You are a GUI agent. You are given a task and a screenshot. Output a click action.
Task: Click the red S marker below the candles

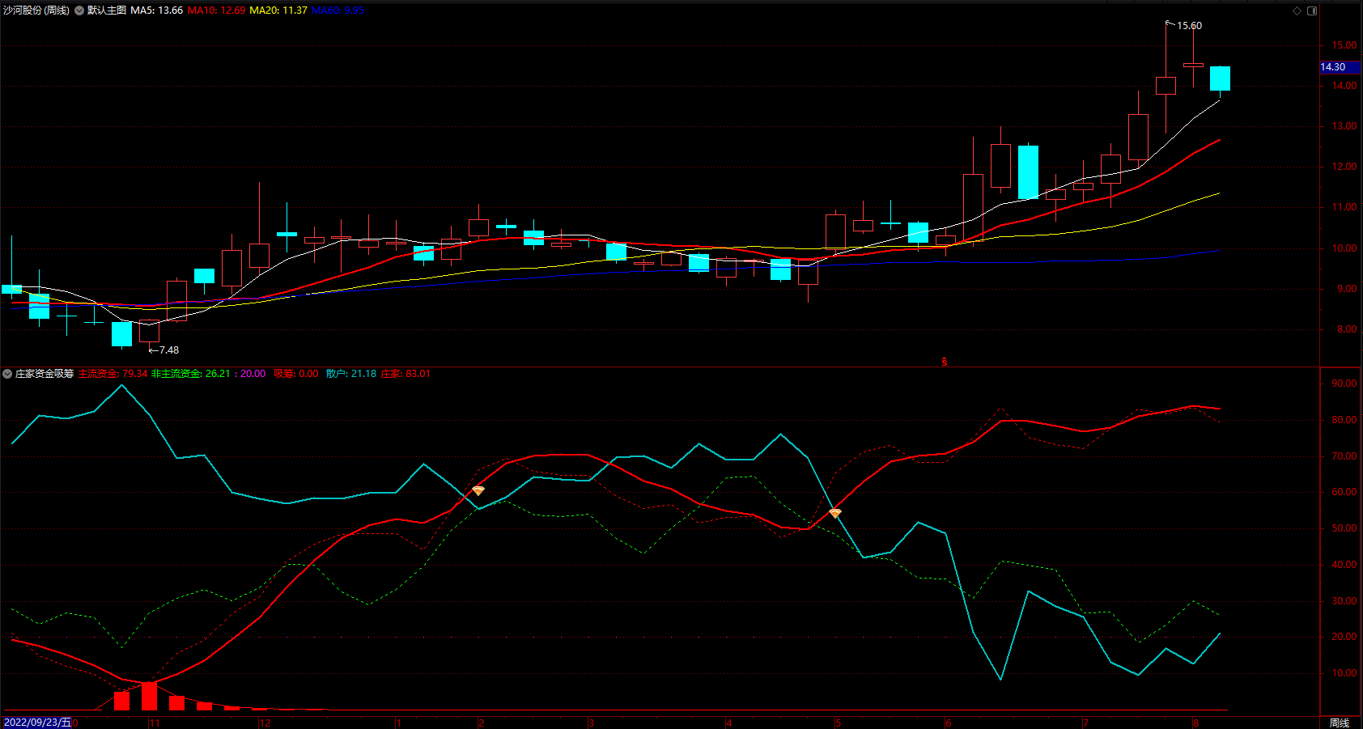coord(944,362)
